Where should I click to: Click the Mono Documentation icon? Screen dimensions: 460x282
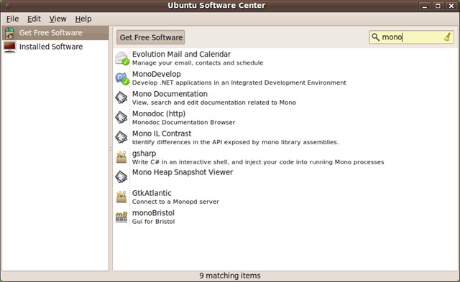pyautogui.click(x=121, y=98)
